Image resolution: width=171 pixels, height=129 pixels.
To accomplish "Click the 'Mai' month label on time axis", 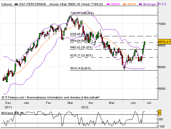I will [x=112, y=103].
